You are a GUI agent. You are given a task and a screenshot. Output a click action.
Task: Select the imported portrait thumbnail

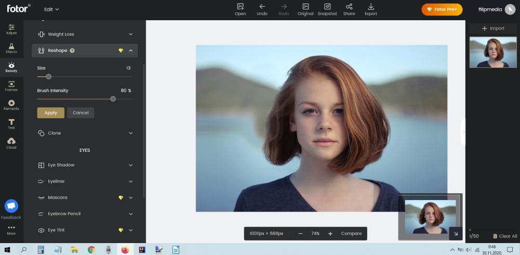click(493, 52)
